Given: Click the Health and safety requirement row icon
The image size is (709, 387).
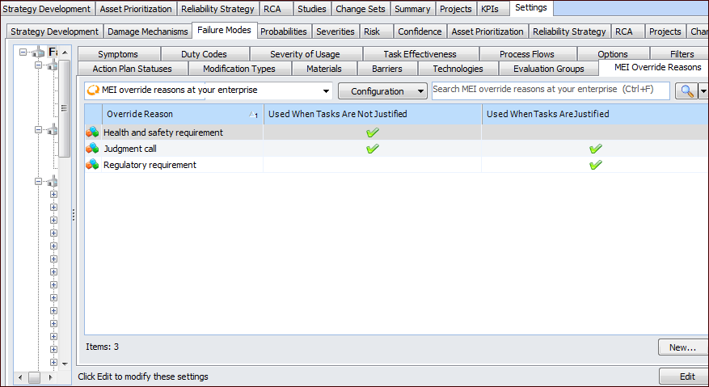Looking at the screenshot, I should pyautogui.click(x=92, y=132).
